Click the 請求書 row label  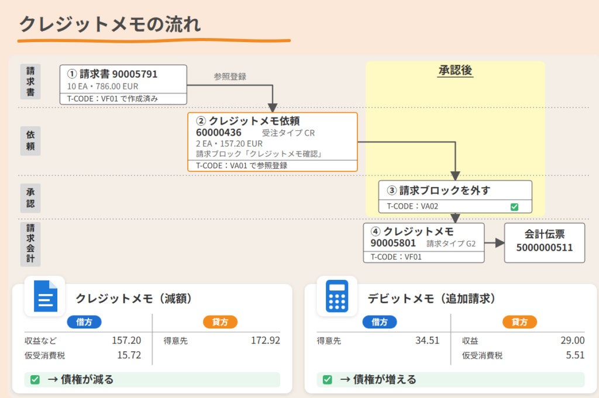30,82
